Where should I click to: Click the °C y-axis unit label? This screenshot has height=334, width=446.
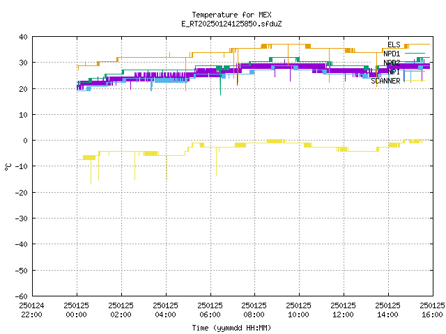(x=8, y=167)
